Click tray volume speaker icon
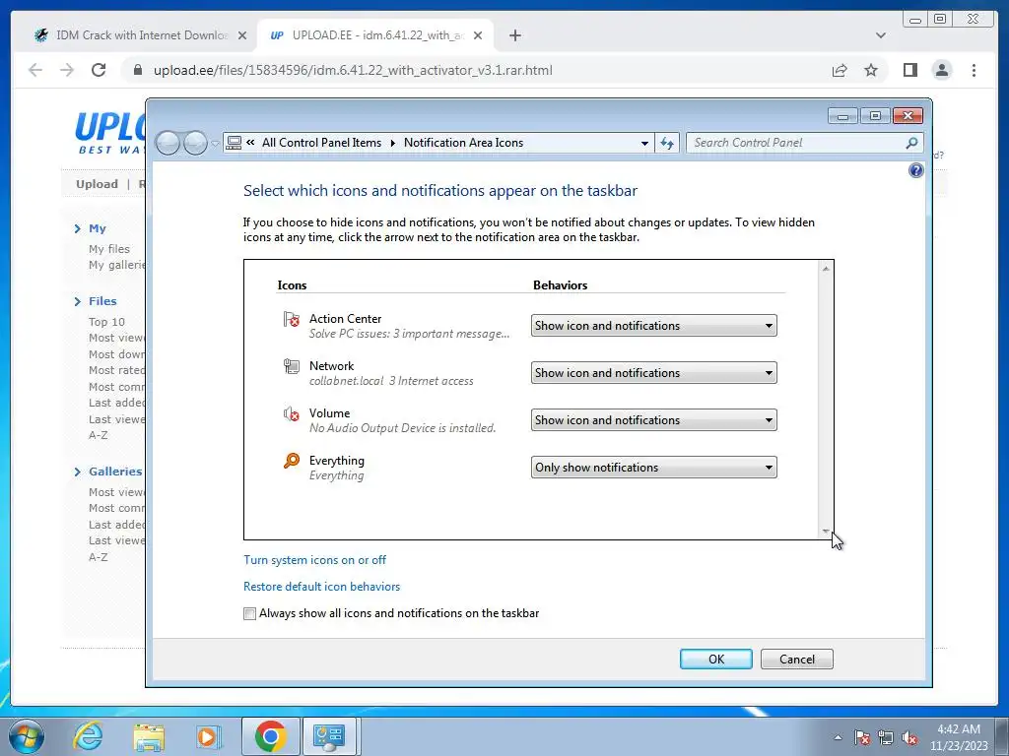This screenshot has width=1009, height=756. pos(909,737)
